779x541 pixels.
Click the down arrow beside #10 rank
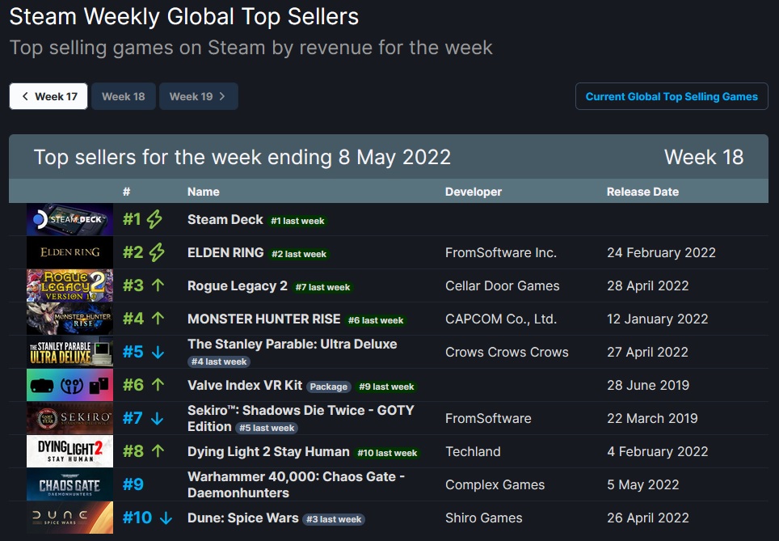(166, 518)
